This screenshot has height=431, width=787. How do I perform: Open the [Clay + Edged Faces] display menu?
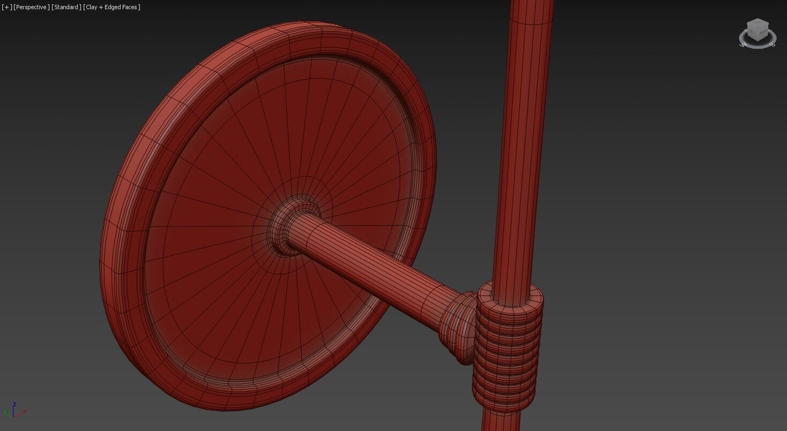pos(112,7)
